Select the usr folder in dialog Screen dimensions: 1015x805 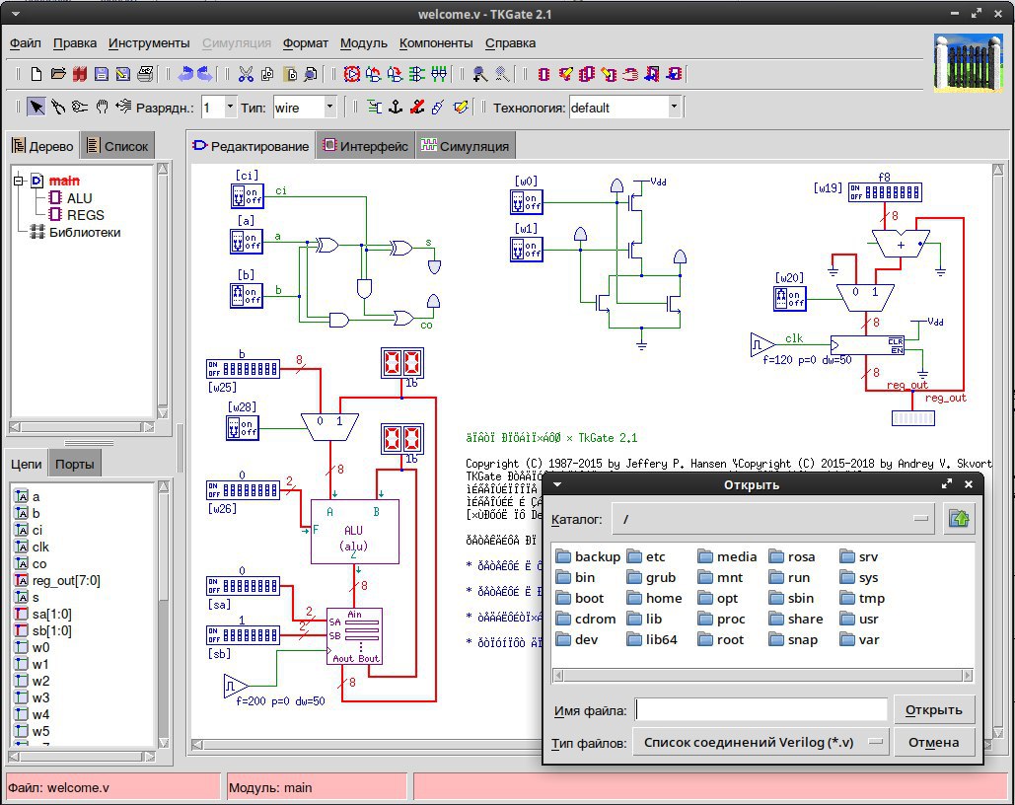click(860, 620)
